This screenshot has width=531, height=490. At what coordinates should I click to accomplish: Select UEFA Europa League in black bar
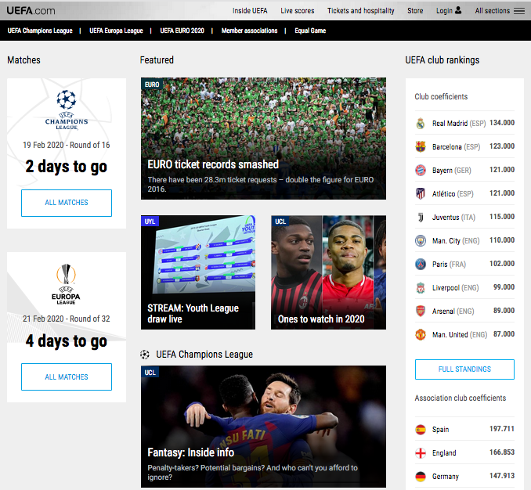click(x=116, y=31)
